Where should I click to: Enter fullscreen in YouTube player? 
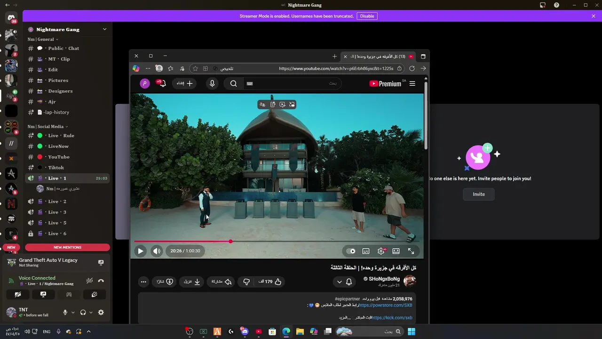click(411, 251)
